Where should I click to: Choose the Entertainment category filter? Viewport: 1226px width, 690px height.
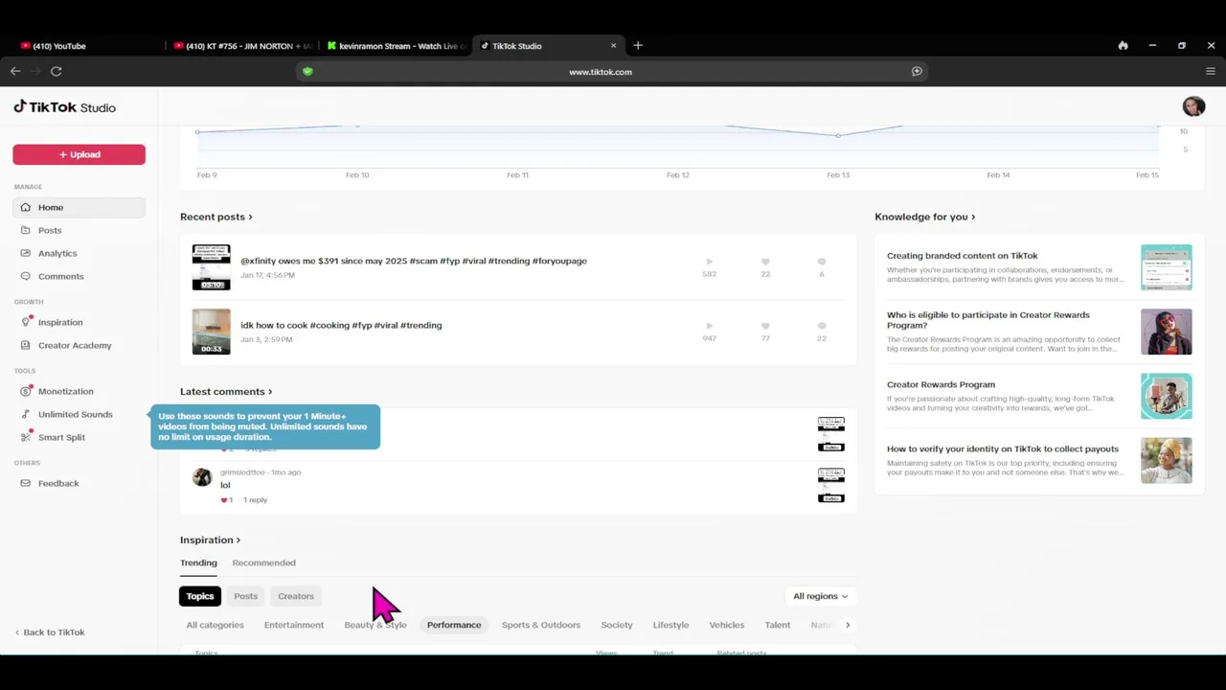pos(294,625)
